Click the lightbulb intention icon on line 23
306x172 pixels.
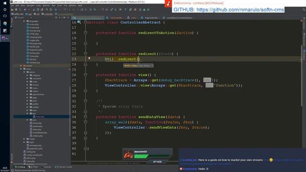tap(89, 58)
